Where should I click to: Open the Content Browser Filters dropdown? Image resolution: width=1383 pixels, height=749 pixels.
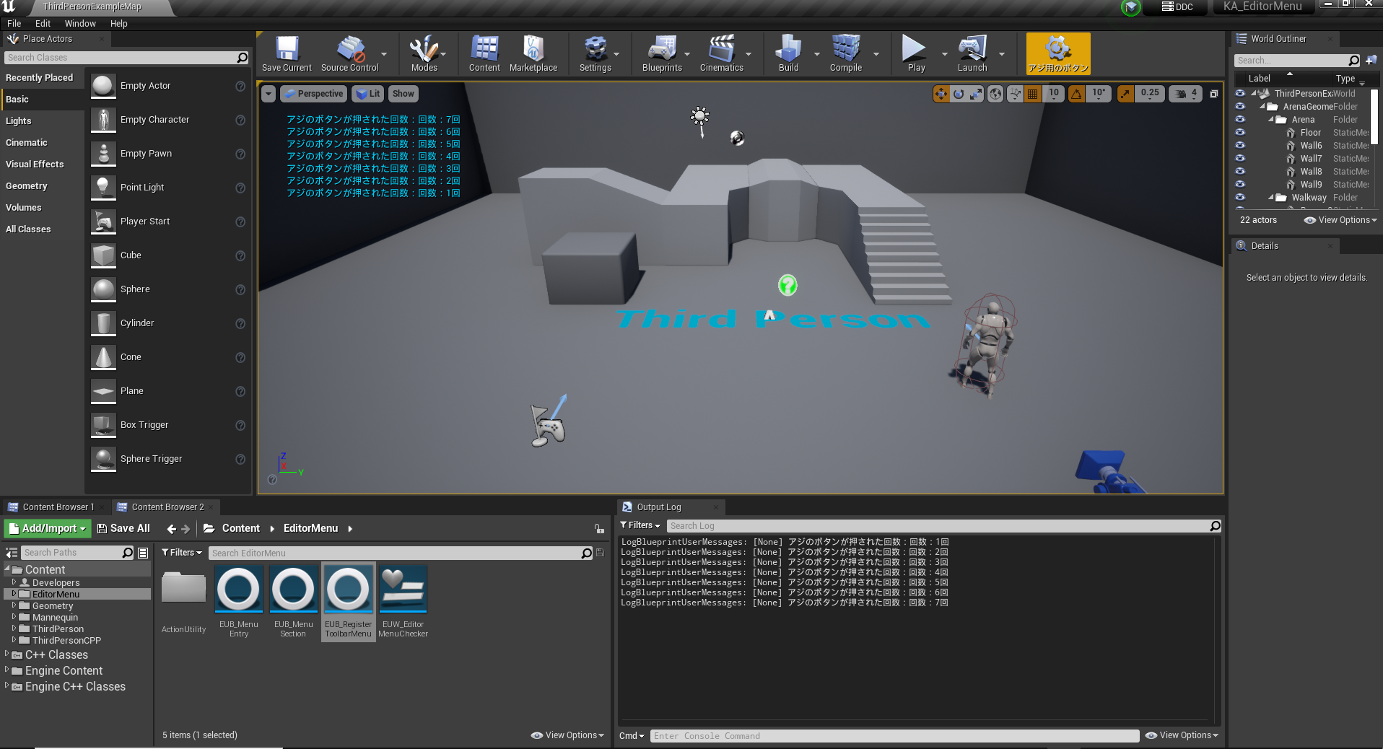182,553
